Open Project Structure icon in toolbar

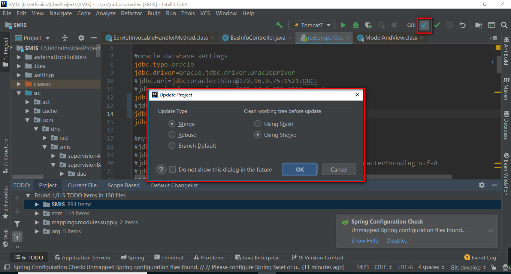click(x=479, y=25)
